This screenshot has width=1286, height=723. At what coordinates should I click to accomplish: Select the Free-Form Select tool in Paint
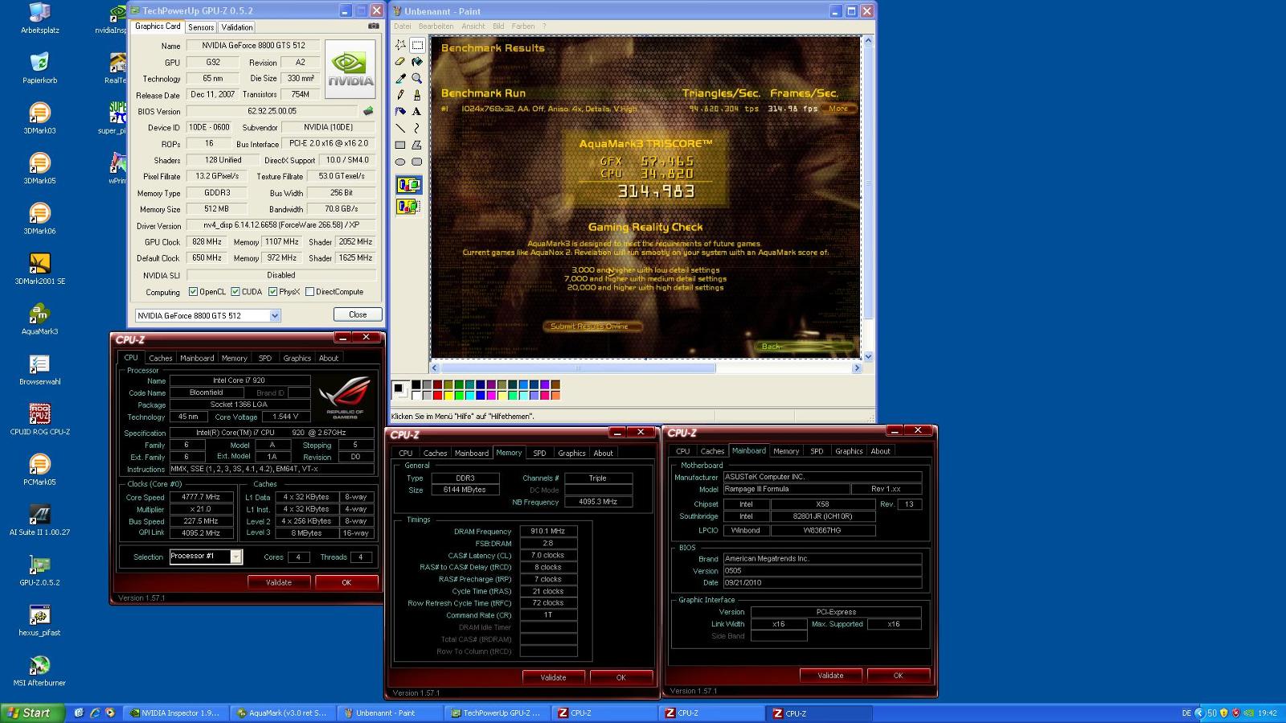click(400, 45)
